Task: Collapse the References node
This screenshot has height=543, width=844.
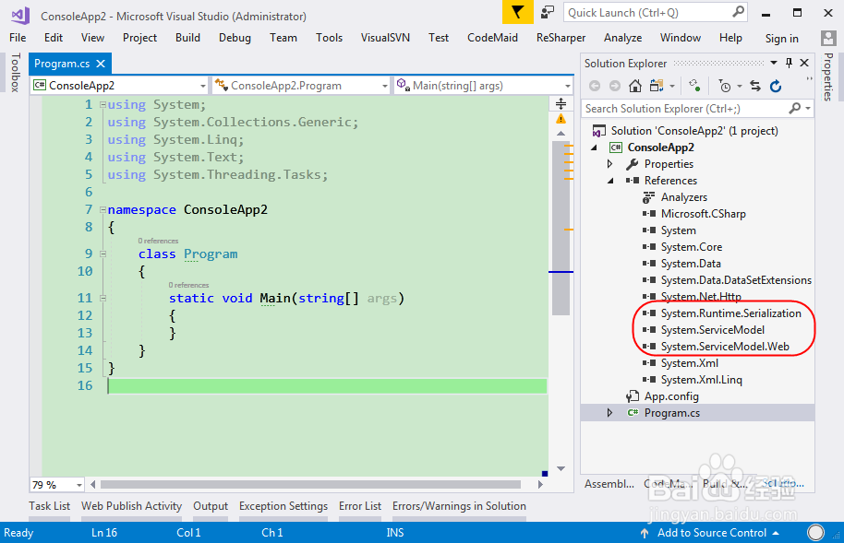Action: 610,181
